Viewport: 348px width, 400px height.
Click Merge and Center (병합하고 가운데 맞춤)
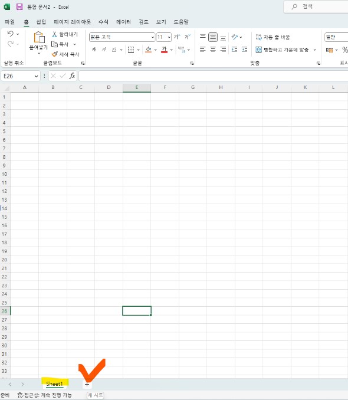282,50
